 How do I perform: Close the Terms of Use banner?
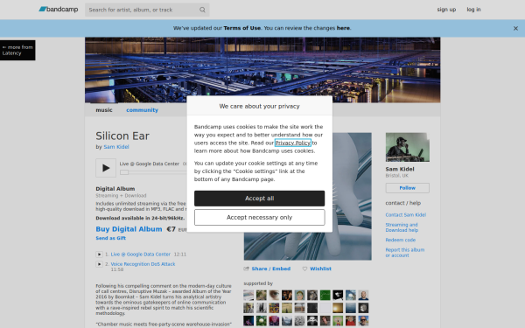pyautogui.click(x=515, y=29)
